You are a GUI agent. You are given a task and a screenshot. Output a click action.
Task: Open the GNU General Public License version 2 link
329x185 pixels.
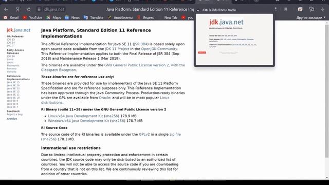pyautogui.click(x=137, y=65)
